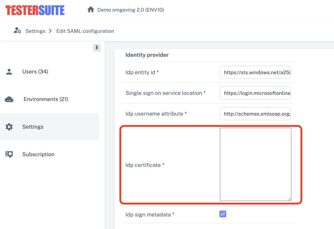Click inside the Idp certificate text area
This screenshot has height=229, width=334.
click(255, 164)
